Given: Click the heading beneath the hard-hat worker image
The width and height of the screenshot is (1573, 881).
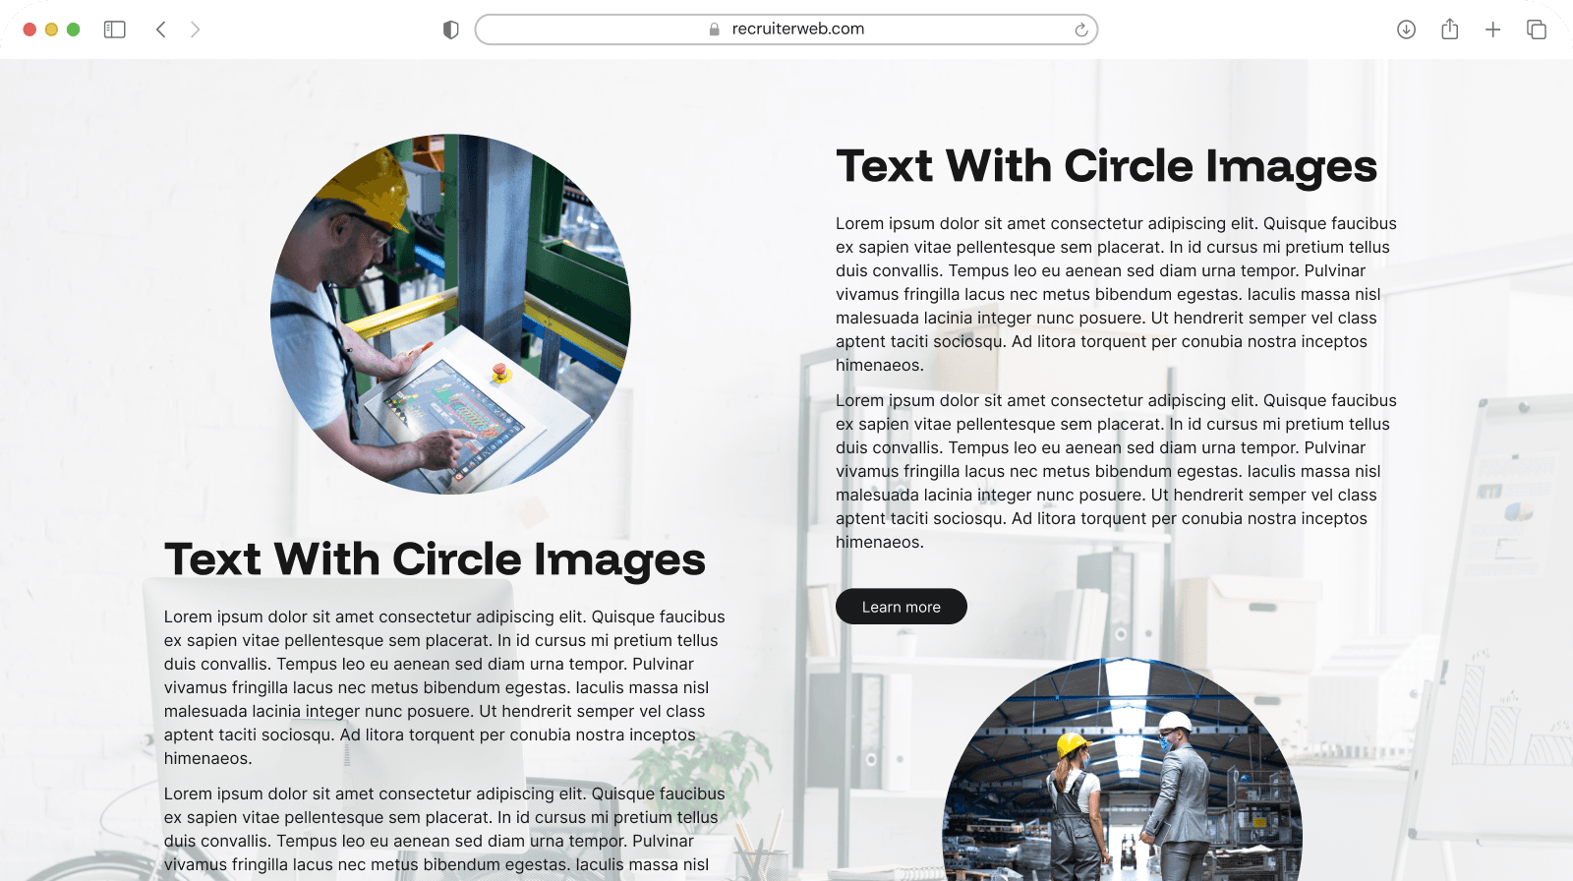Looking at the screenshot, I should point(435,559).
